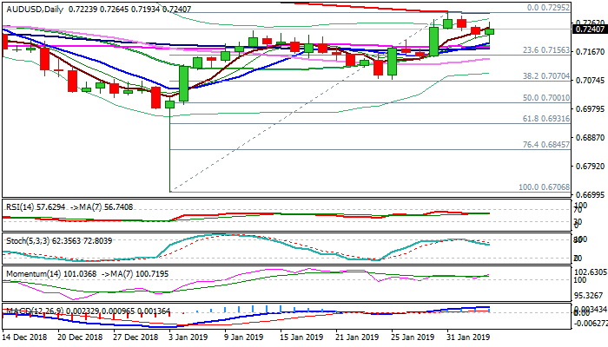Select the 14 Dec 2018 date label

click(26, 337)
